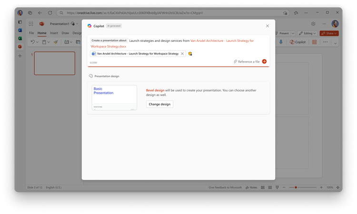Screen dimensions: 357x214
Task: Open the browser workspaces icon
Action: (30, 13)
